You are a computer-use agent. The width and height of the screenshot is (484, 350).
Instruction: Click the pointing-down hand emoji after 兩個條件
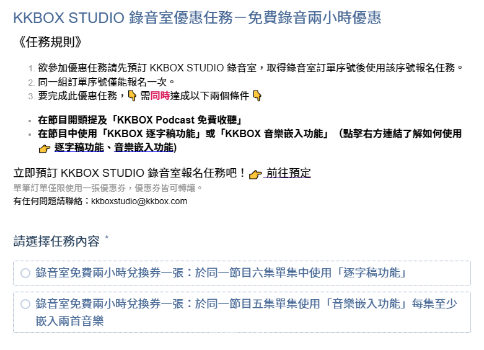pos(257,96)
